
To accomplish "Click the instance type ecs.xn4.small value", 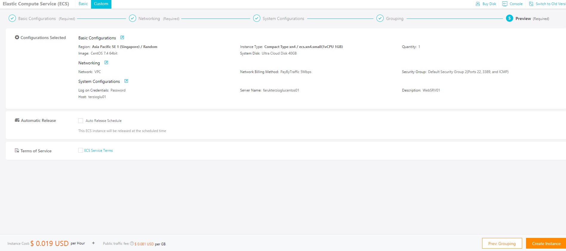I will click(304, 47).
